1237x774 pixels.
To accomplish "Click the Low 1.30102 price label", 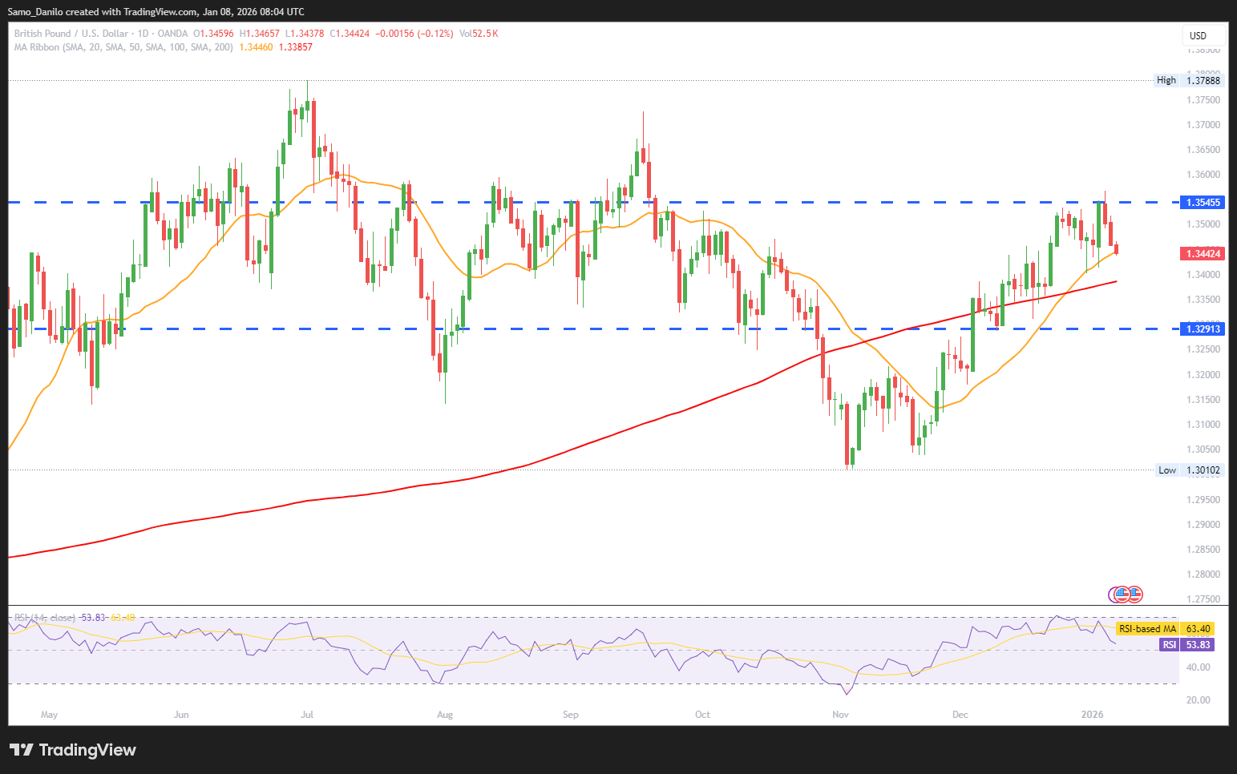I will pos(1190,470).
